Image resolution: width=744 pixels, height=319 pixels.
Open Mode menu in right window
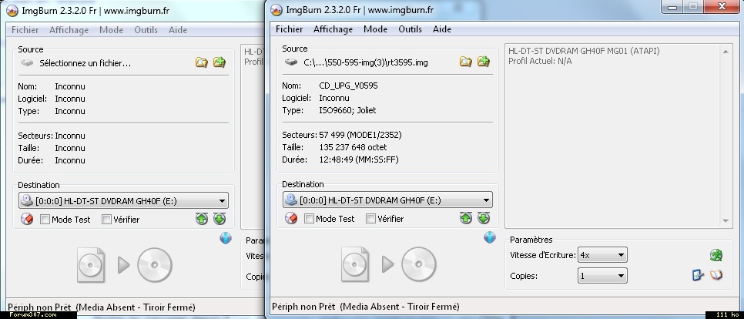point(375,29)
